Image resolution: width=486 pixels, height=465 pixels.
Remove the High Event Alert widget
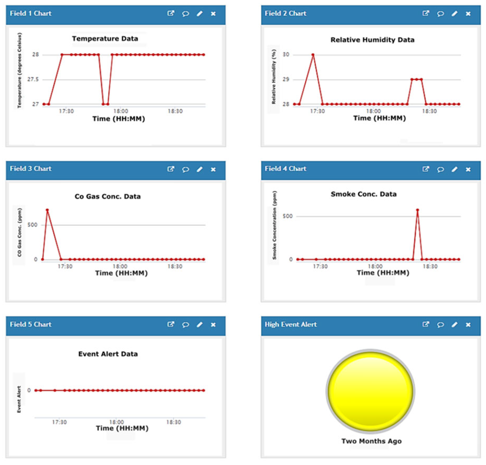468,325
